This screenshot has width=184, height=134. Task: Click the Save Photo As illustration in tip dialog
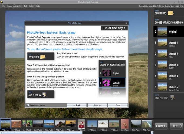pos(41,94)
